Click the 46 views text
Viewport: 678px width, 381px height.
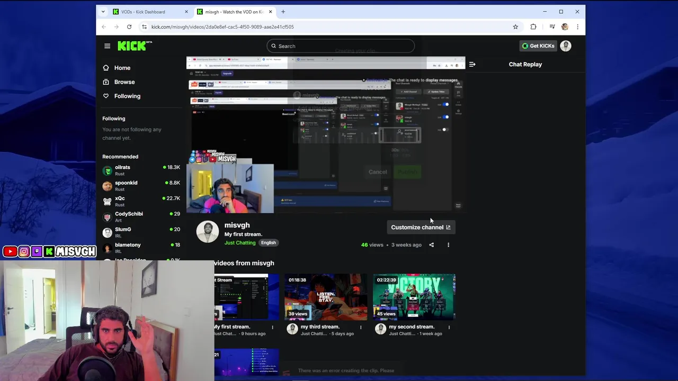tap(372, 245)
